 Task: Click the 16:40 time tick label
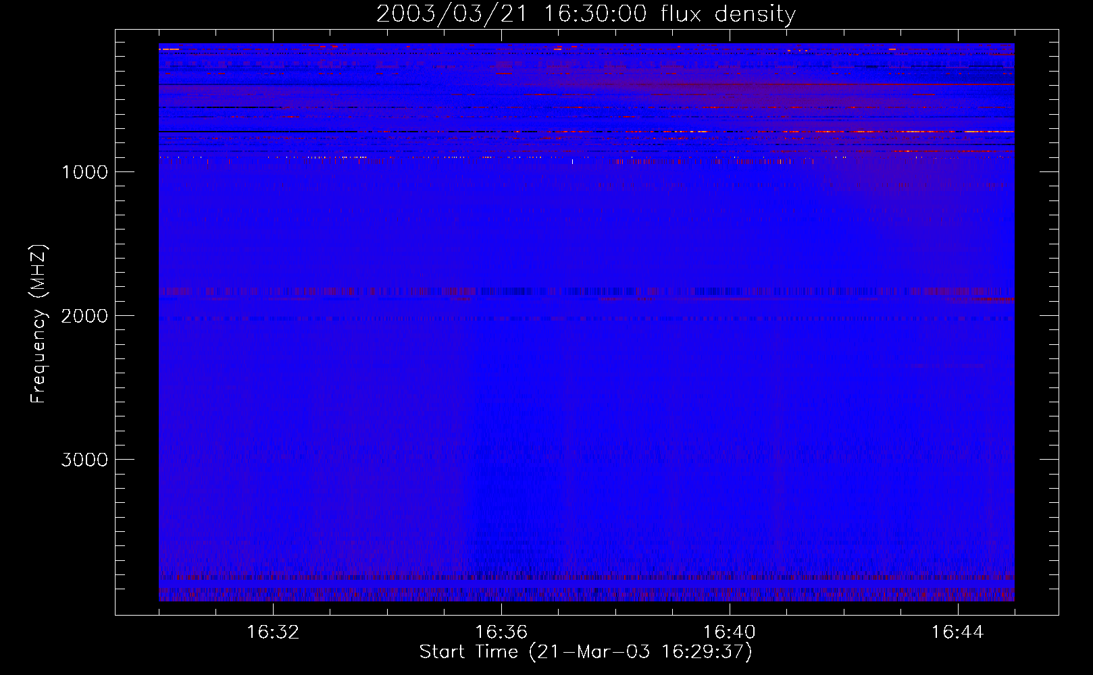730,632
